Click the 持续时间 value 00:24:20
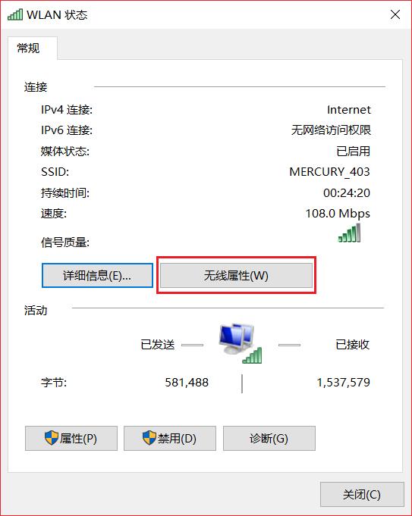412x516 pixels. pyautogui.click(x=347, y=193)
